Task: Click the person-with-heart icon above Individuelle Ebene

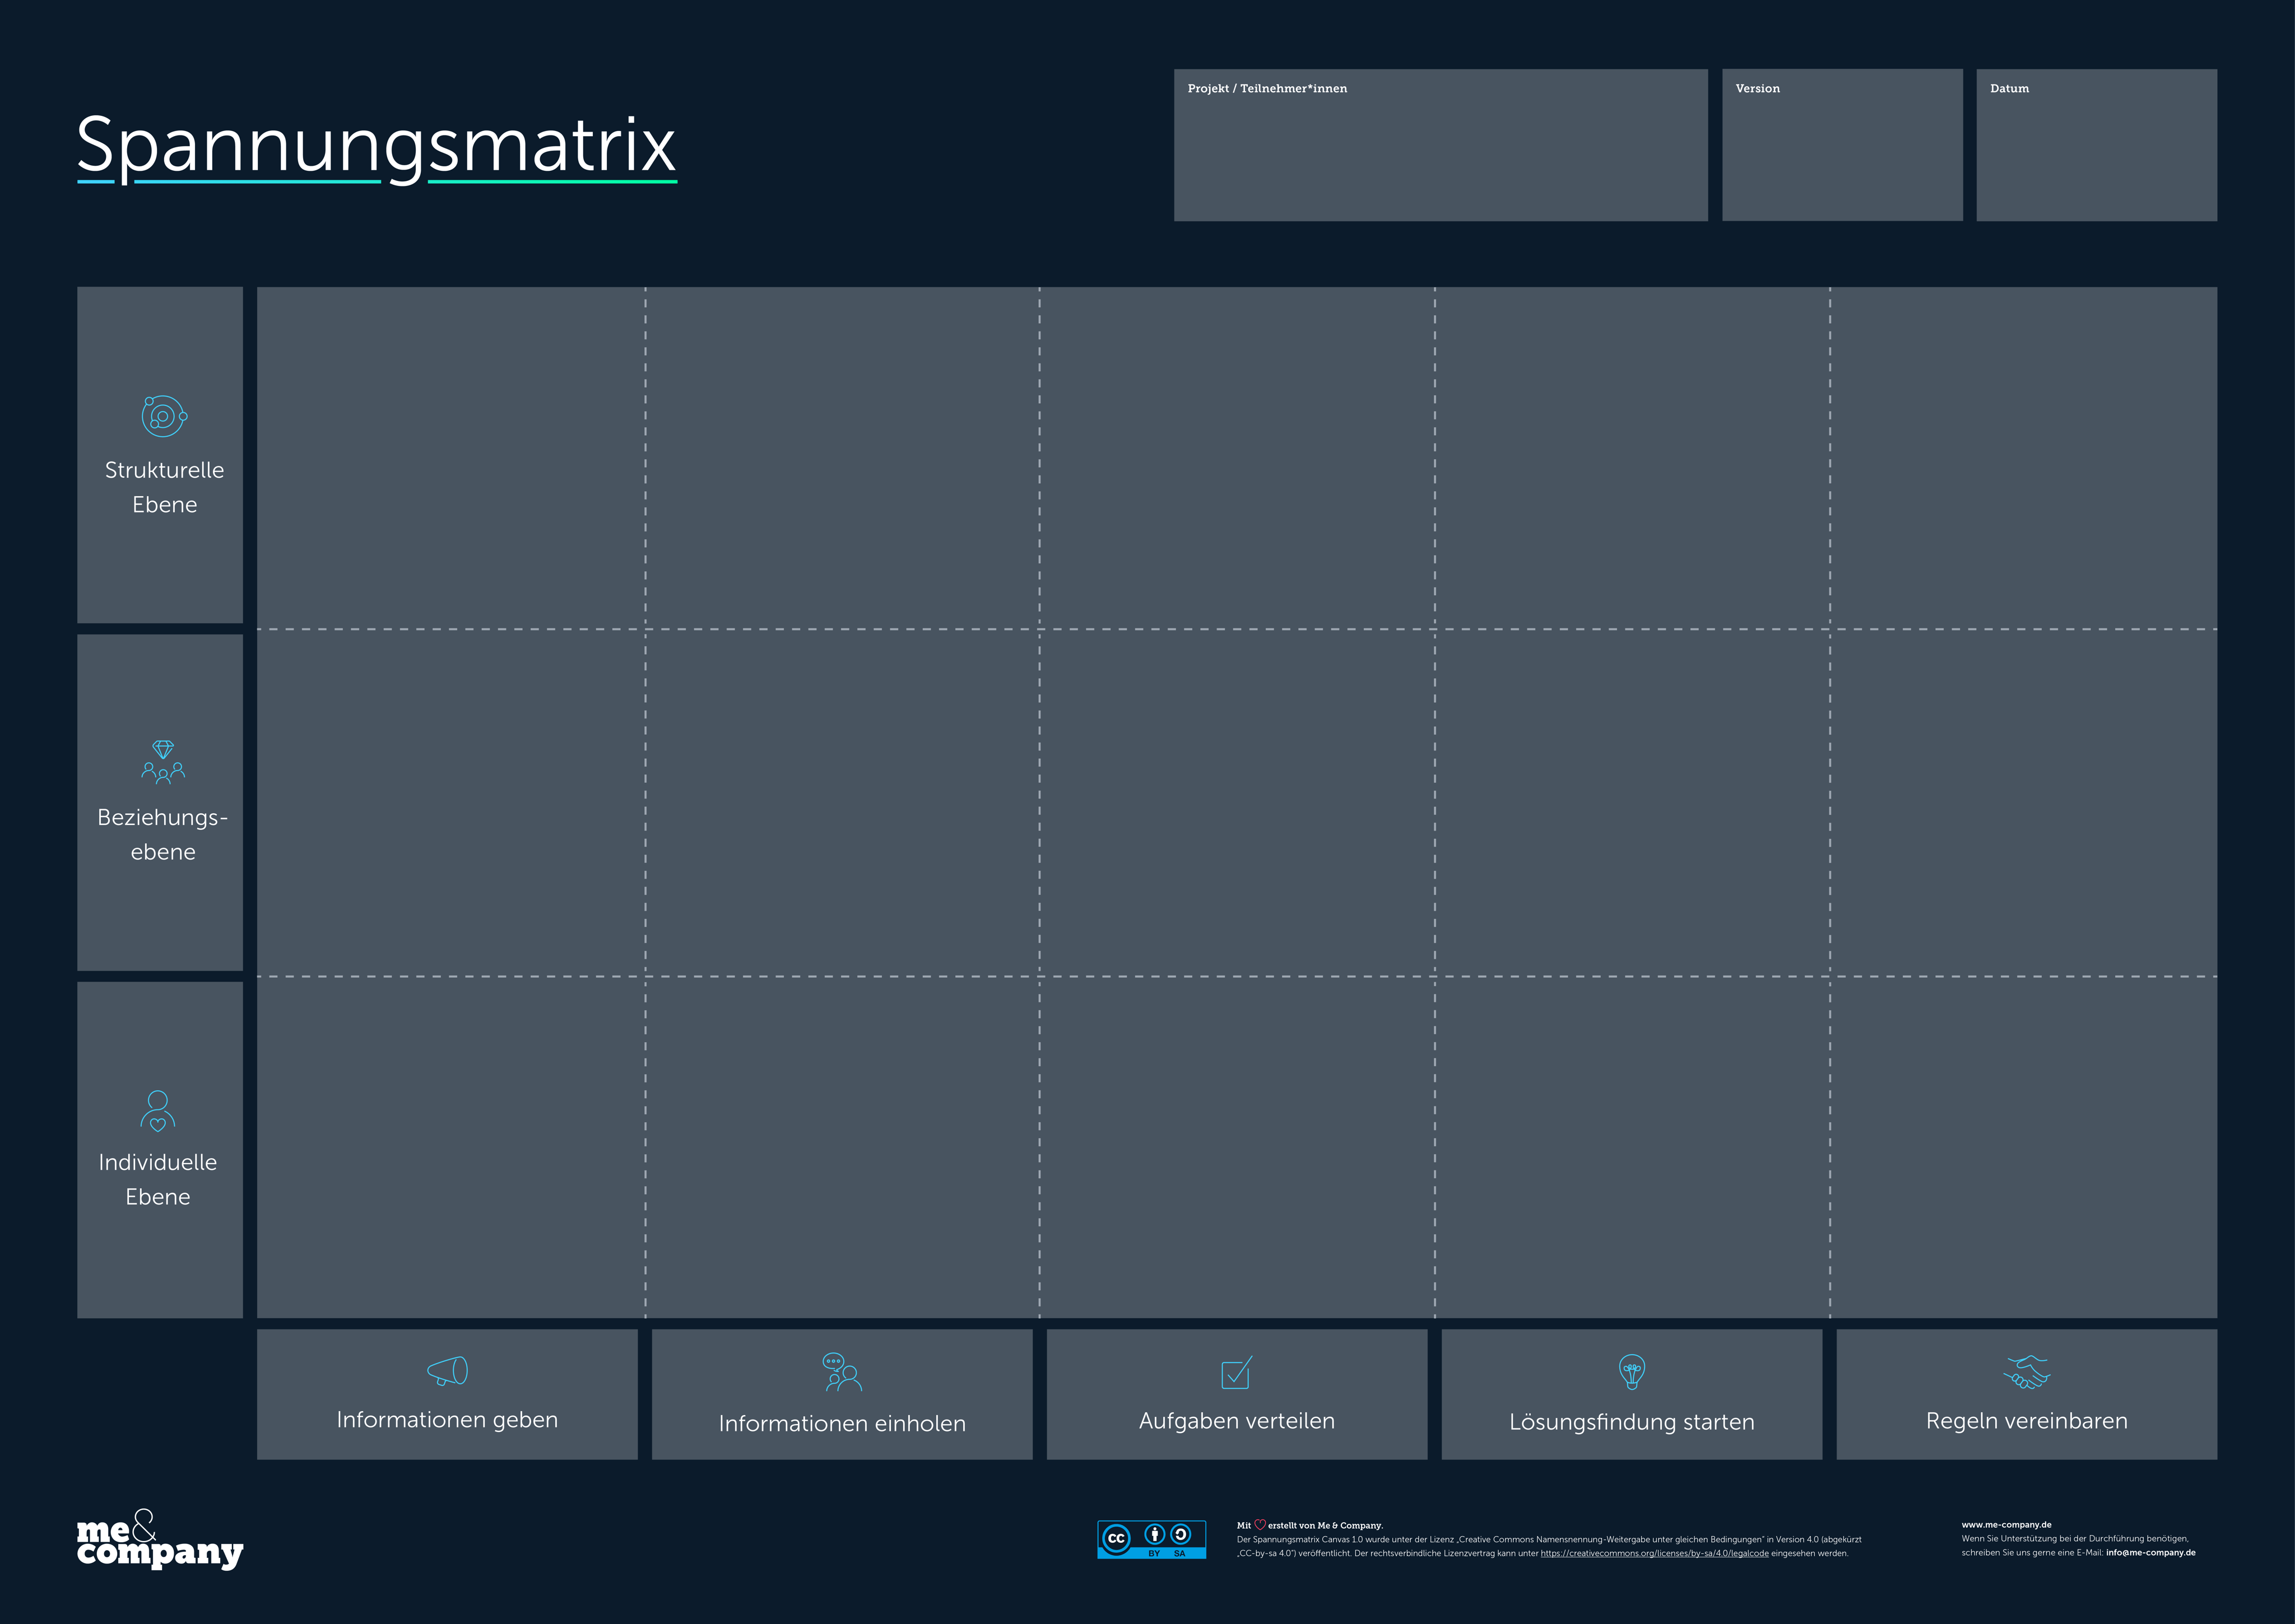Action: click(158, 1111)
